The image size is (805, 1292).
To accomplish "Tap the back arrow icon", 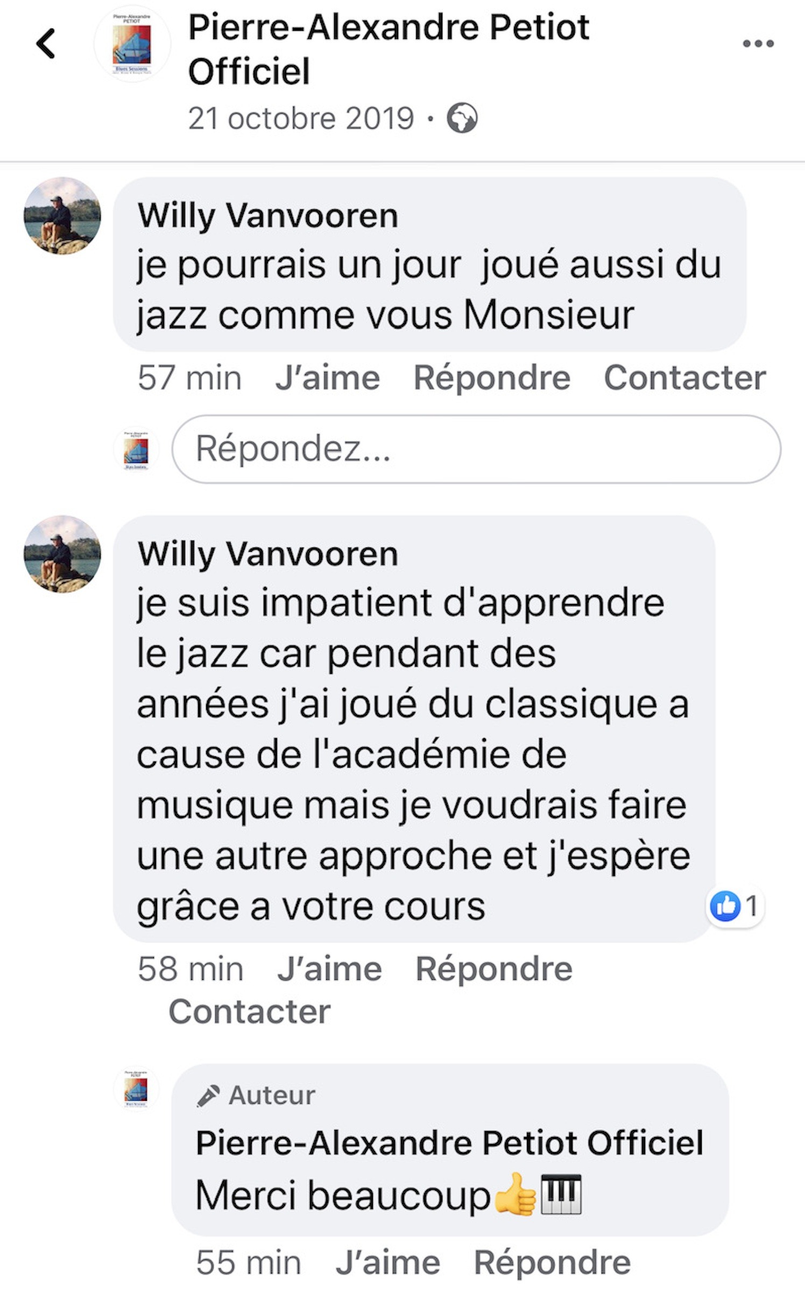I will point(46,44).
